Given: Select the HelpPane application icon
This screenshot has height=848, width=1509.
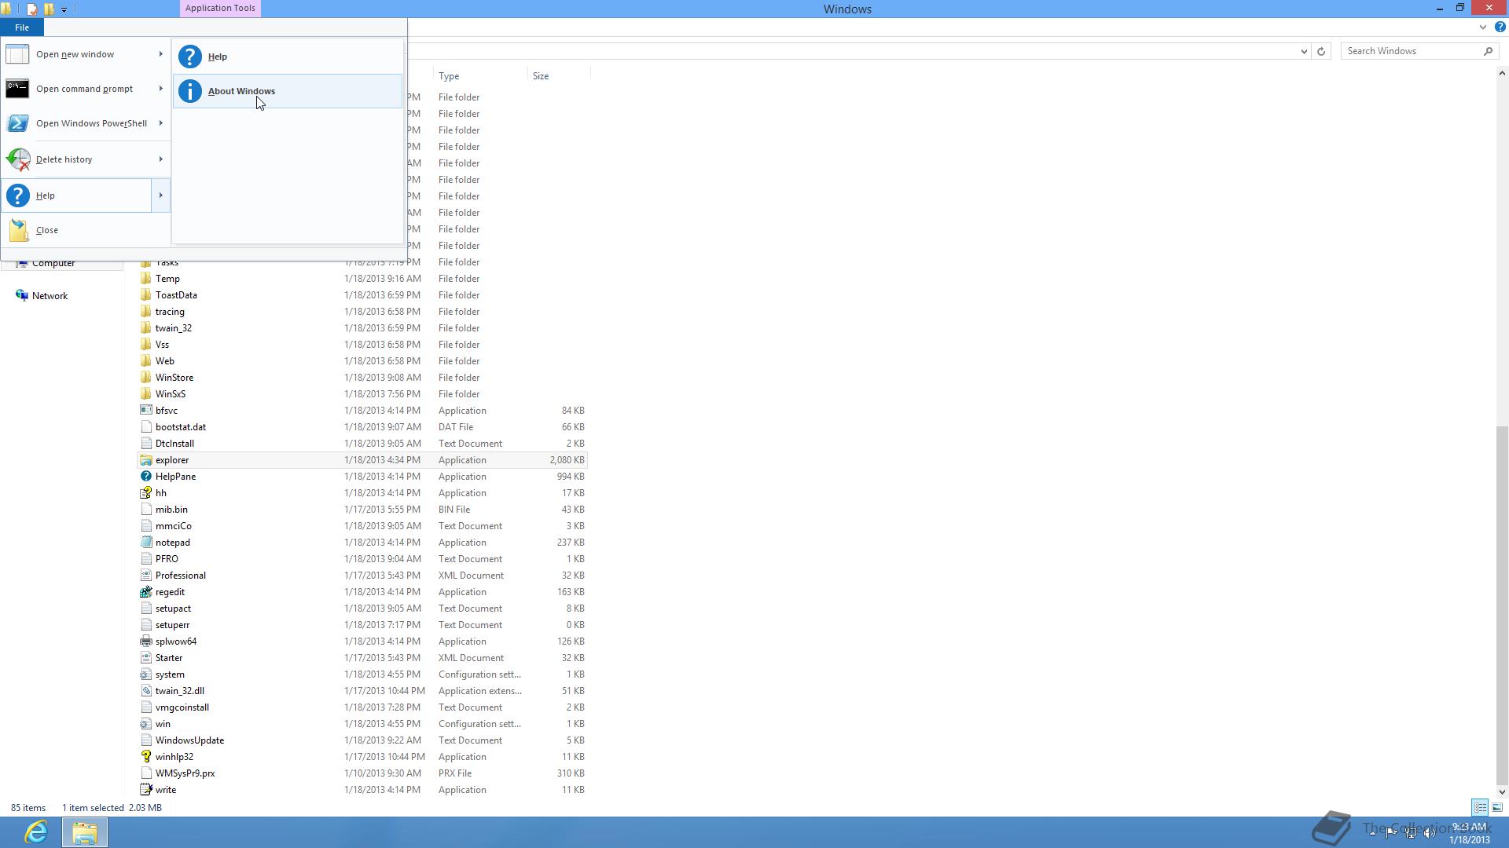Looking at the screenshot, I should (x=145, y=477).
